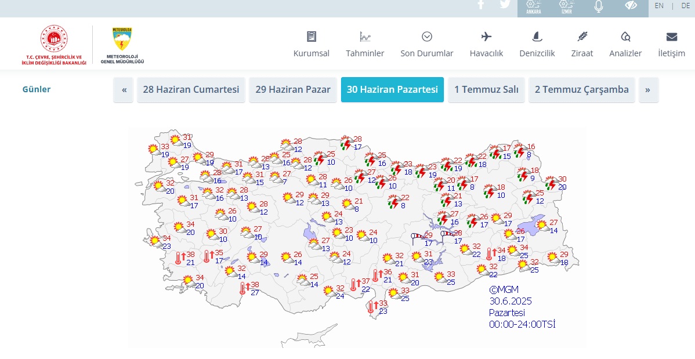Open the Denizcilik menu
The width and height of the screenshot is (695, 359).
537,44
